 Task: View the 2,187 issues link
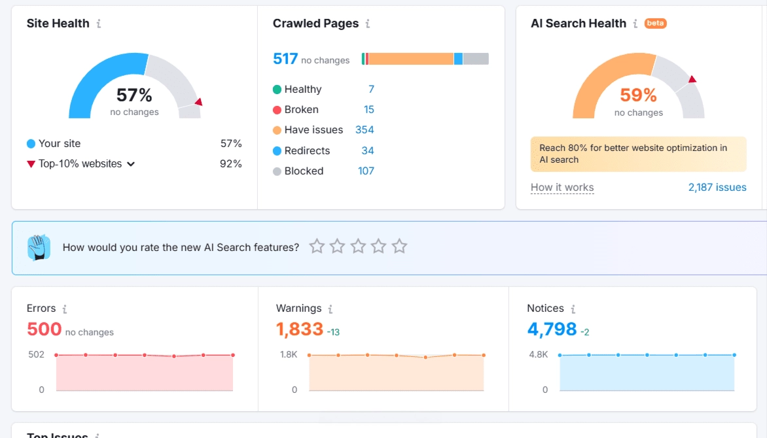click(x=717, y=188)
